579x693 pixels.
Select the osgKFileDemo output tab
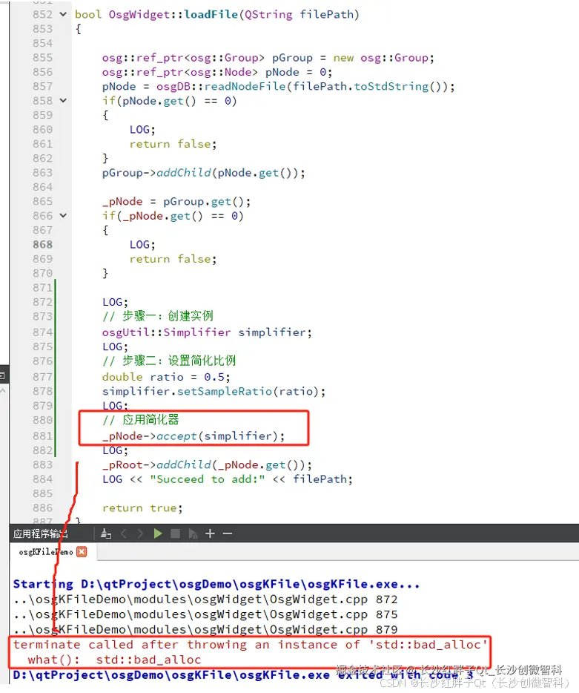[45, 552]
